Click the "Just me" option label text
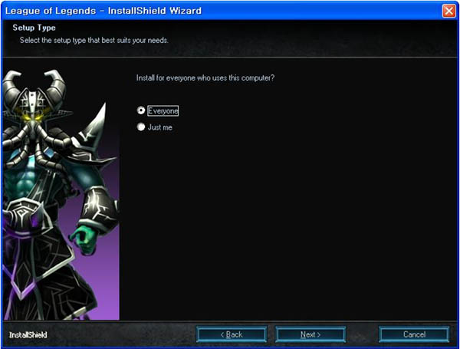Image resolution: width=460 pixels, height=349 pixels. pyautogui.click(x=160, y=127)
